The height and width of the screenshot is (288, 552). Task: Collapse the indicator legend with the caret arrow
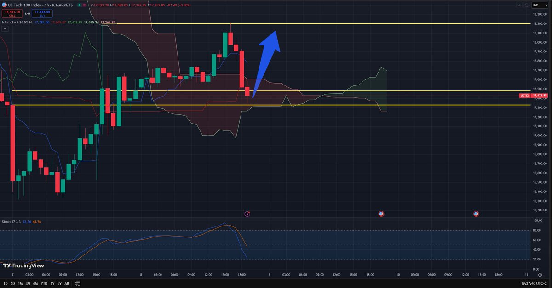click(4, 28)
